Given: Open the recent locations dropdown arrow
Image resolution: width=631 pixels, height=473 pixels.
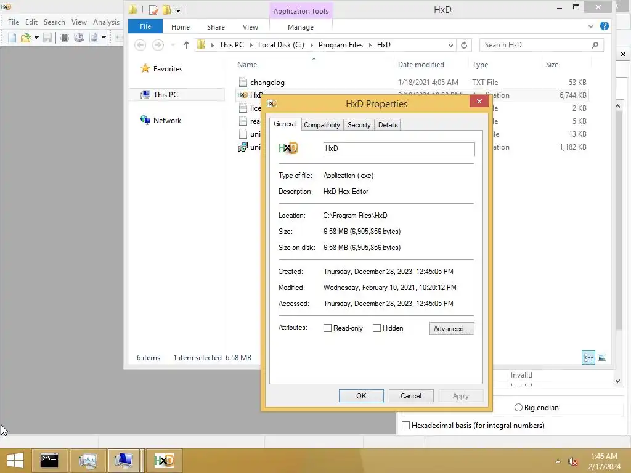Looking at the screenshot, I should [173, 45].
